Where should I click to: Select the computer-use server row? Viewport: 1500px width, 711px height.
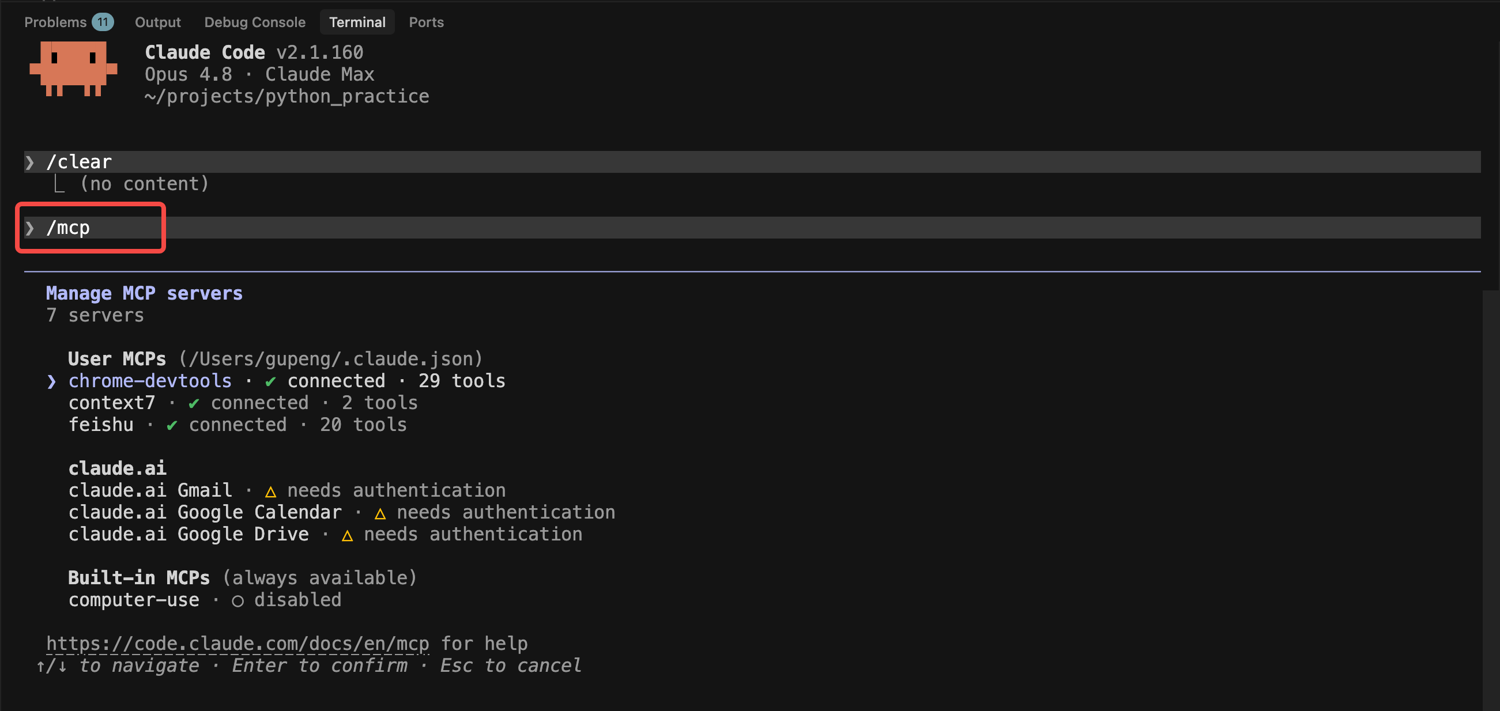[x=205, y=600]
